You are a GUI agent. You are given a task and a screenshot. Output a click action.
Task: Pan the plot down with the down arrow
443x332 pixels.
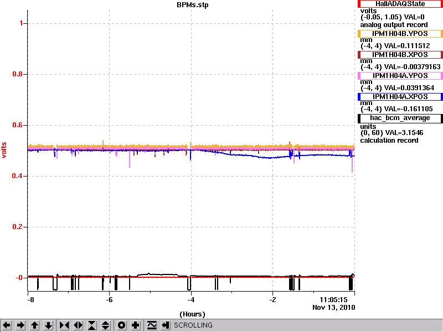[49, 325]
